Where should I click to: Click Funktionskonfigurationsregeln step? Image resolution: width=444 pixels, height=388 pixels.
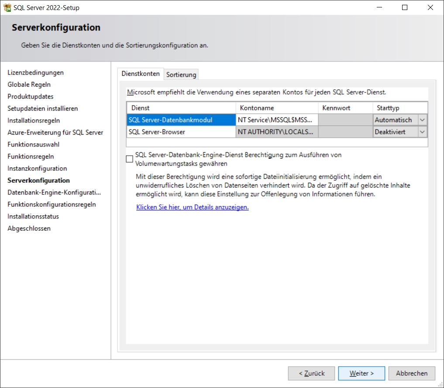tap(52, 204)
